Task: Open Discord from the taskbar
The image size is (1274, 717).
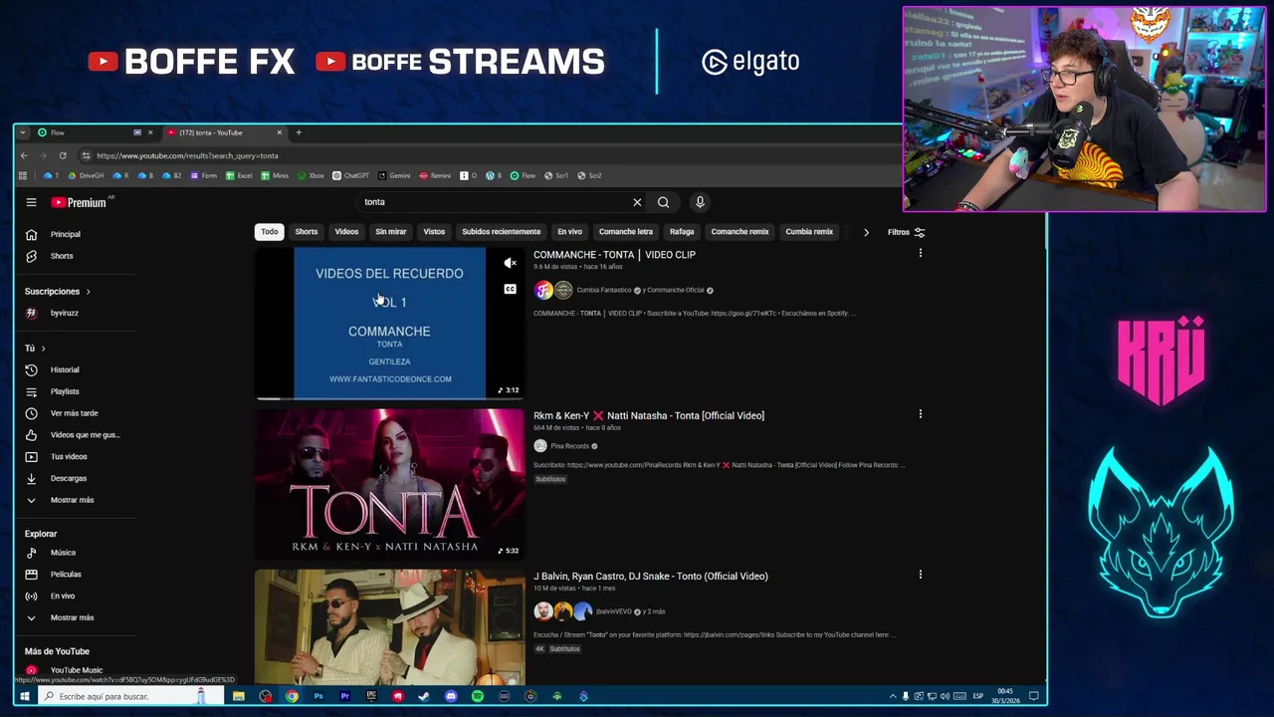Action: point(451,696)
